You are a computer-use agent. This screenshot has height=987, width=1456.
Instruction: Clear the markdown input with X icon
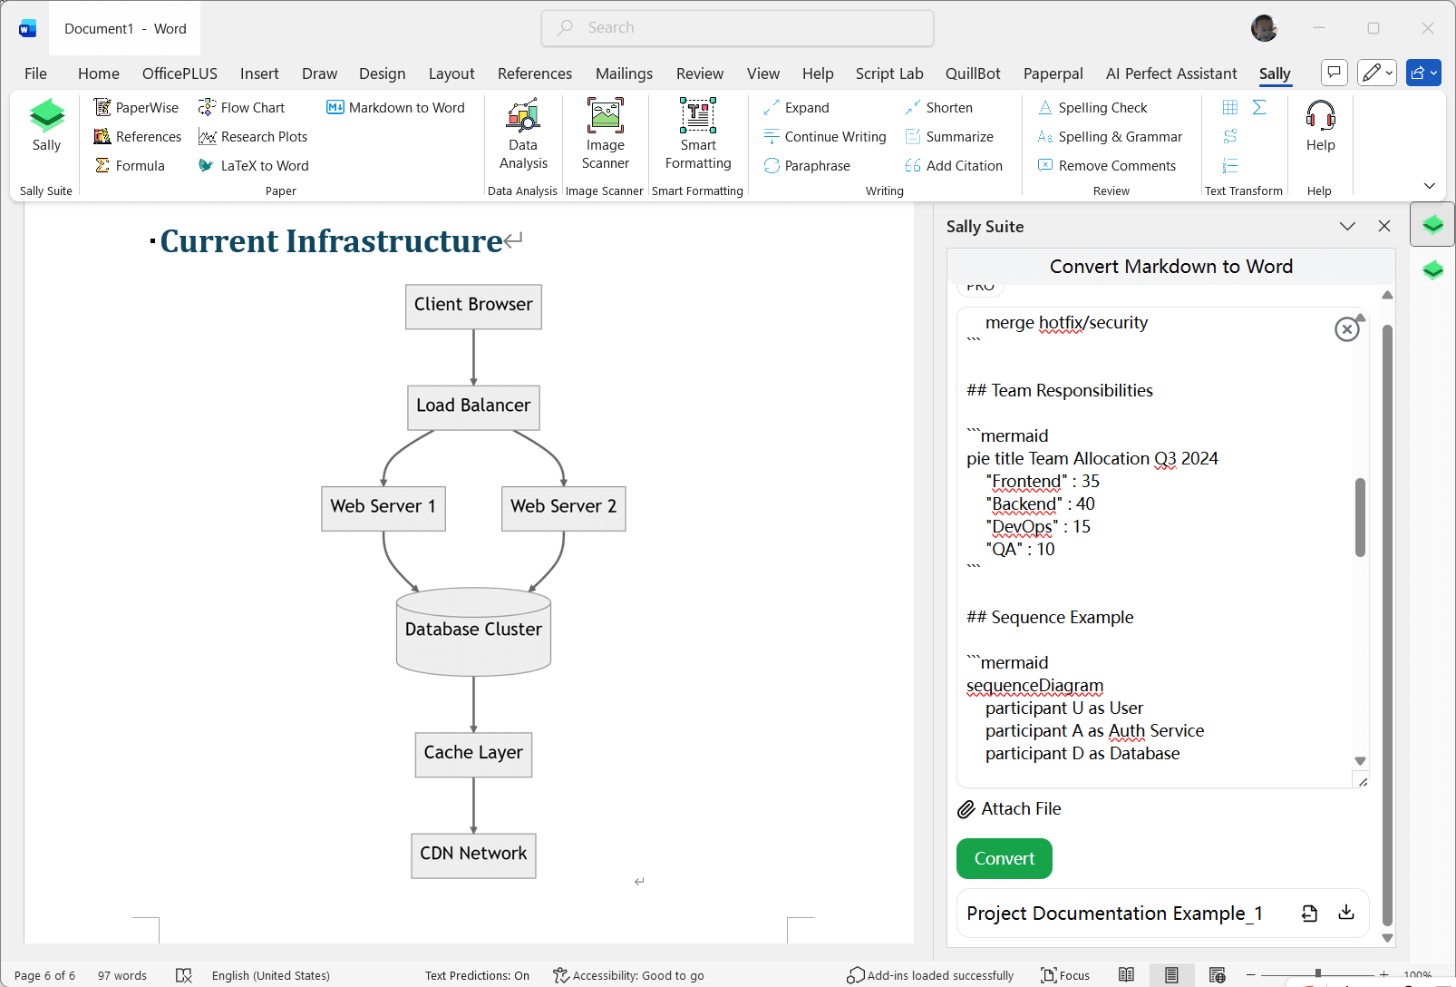pos(1346,329)
